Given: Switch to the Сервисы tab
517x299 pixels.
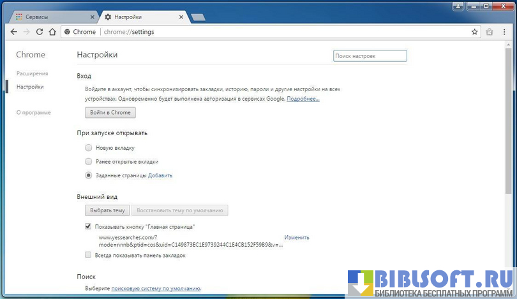Looking at the screenshot, I should click(x=50, y=17).
